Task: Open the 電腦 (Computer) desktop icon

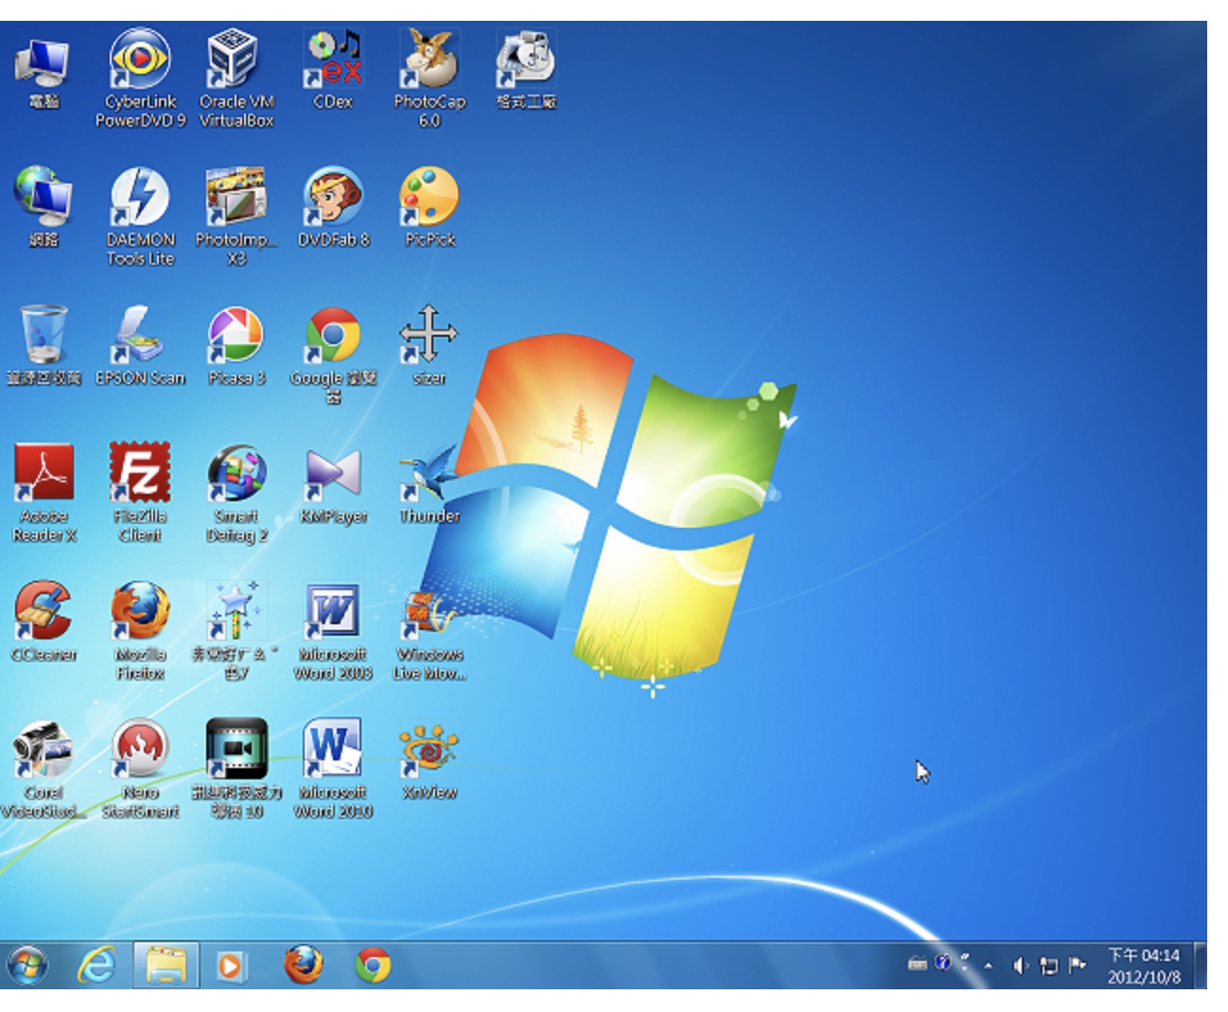Action: [44, 73]
